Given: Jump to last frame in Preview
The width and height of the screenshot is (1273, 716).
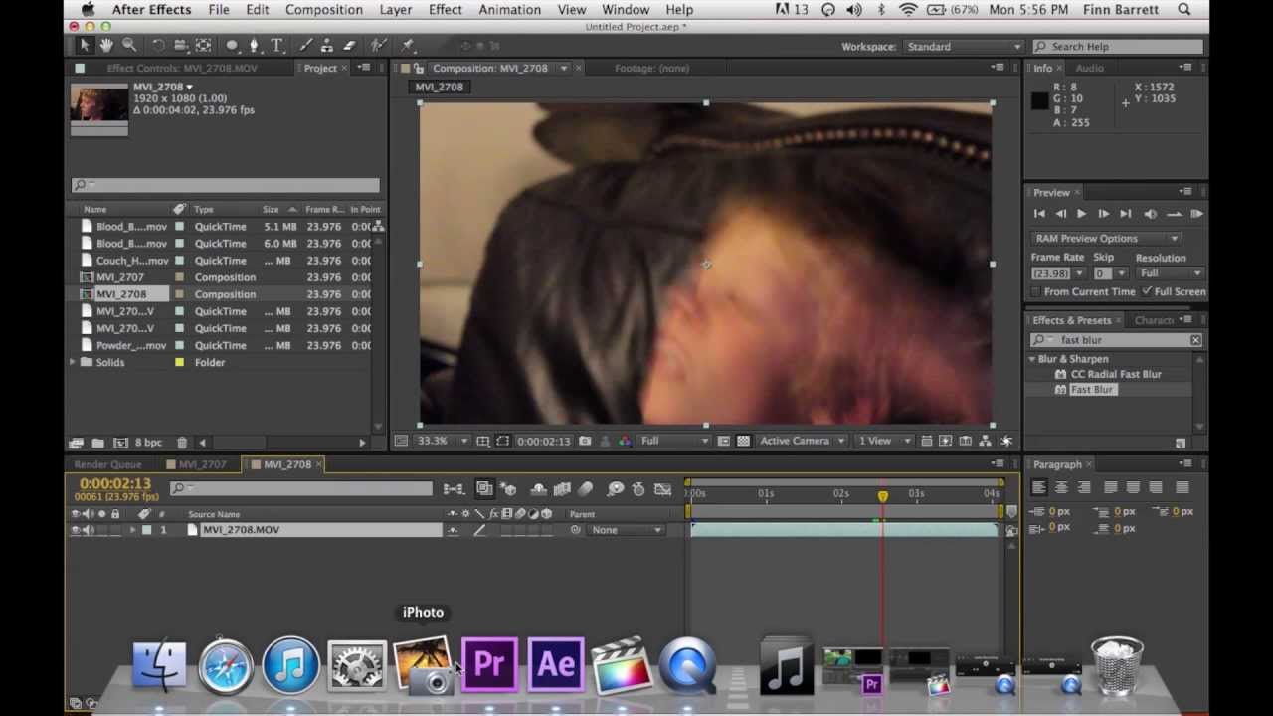Looking at the screenshot, I should (x=1125, y=214).
